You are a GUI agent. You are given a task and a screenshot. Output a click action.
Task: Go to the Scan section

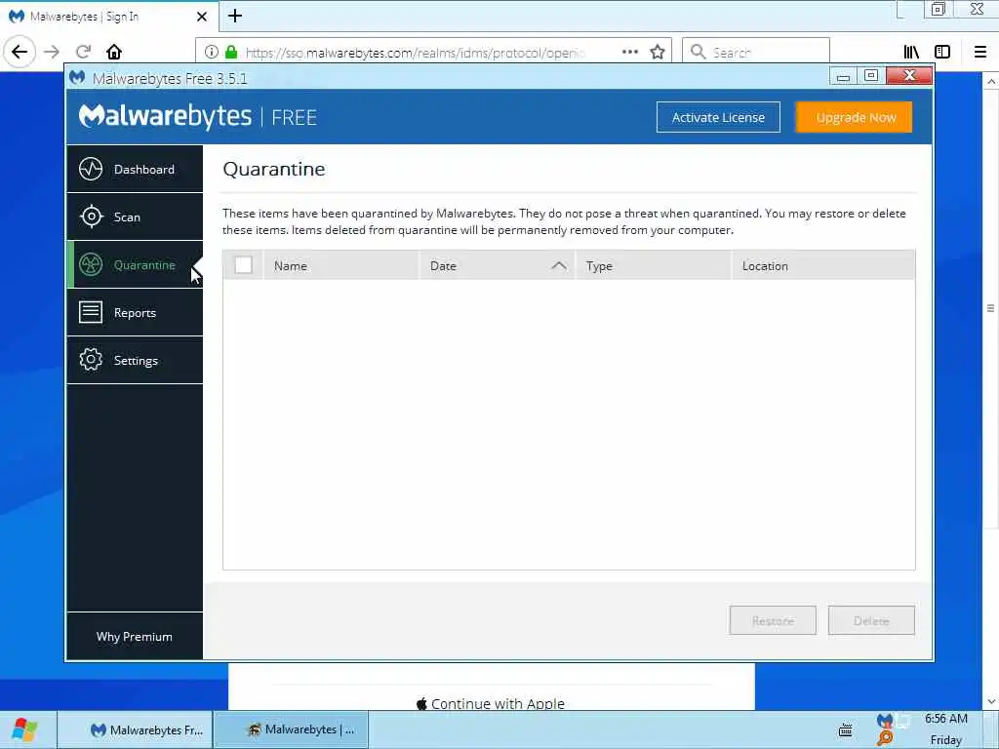[135, 217]
